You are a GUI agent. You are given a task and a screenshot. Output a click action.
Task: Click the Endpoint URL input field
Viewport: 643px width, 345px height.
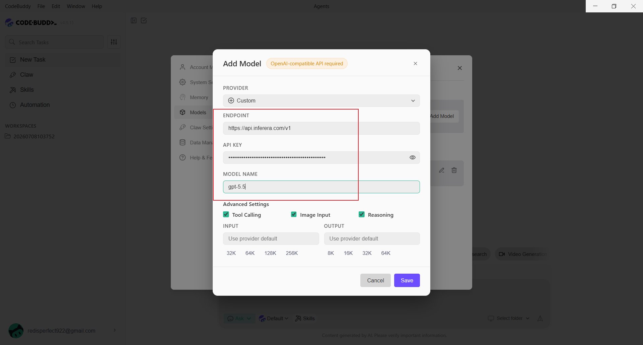[321, 128]
